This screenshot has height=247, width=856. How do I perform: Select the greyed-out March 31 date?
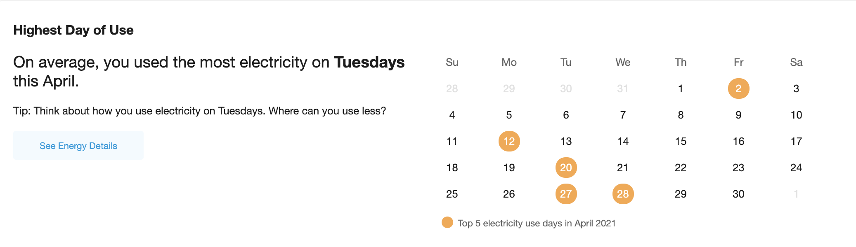tap(623, 89)
